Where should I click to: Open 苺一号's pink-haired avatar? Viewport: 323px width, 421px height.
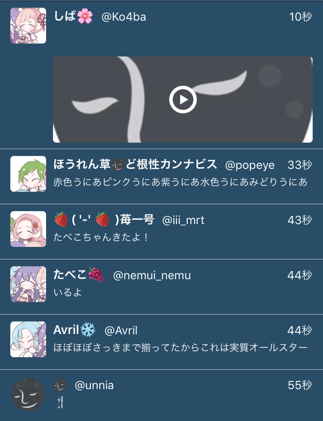[x=28, y=229]
